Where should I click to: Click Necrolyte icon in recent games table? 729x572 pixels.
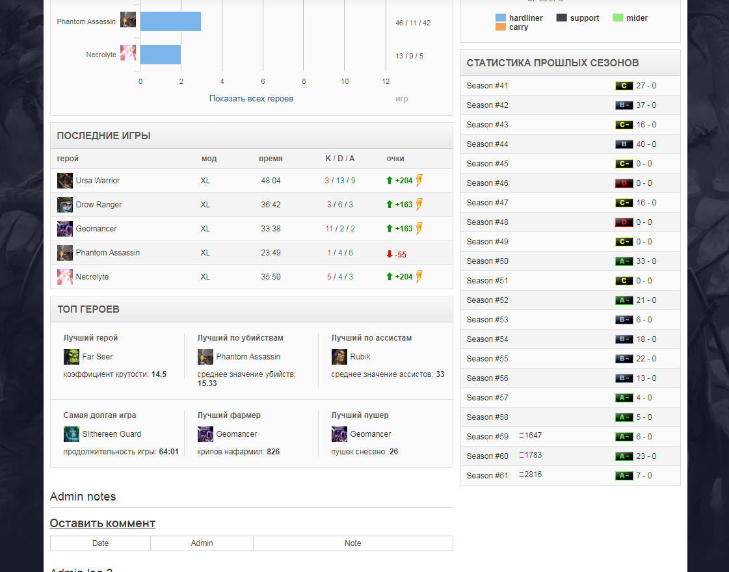click(64, 277)
